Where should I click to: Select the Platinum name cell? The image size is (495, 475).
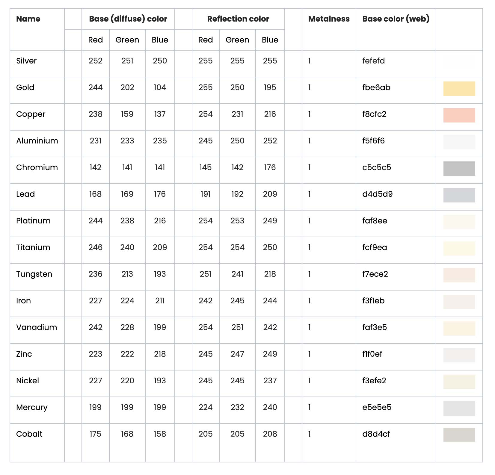(x=33, y=221)
